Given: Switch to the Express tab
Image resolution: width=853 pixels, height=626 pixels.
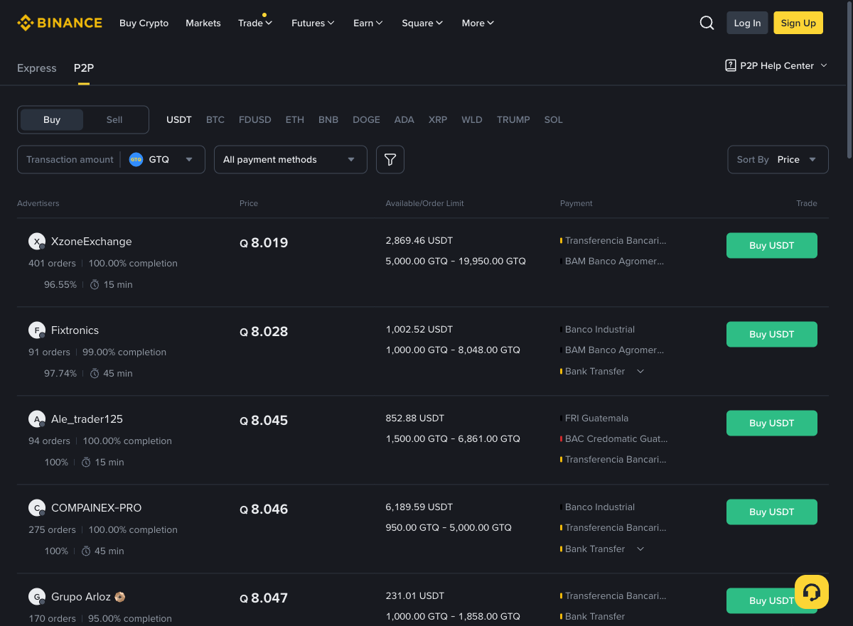Looking at the screenshot, I should [37, 68].
